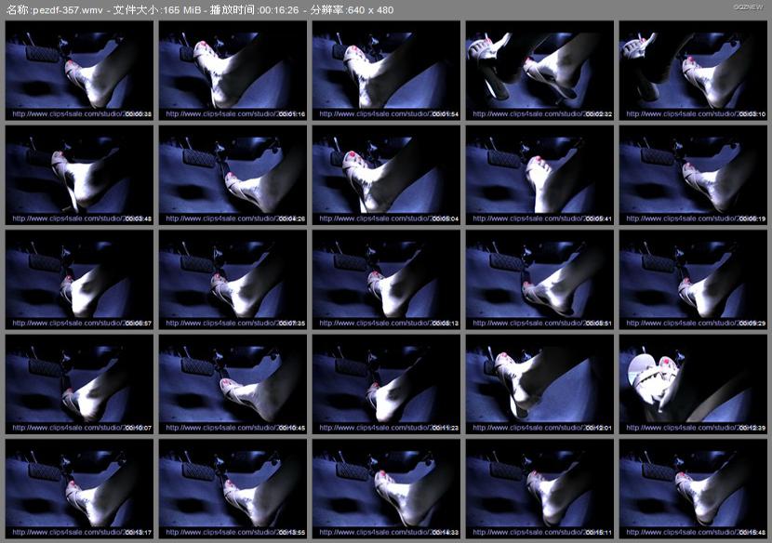Select the last frame at 00:15:48
Image resolution: width=772 pixels, height=543 pixels.
693,489
